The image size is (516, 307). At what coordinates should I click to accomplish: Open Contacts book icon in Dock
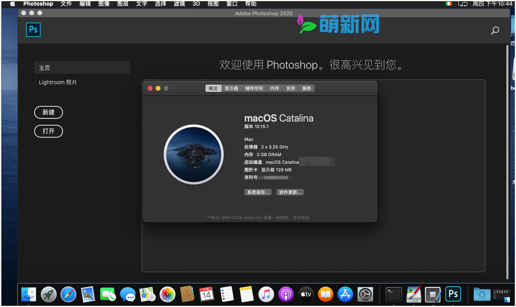(x=187, y=295)
